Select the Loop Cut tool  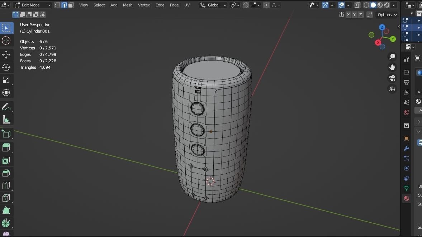click(x=6, y=186)
